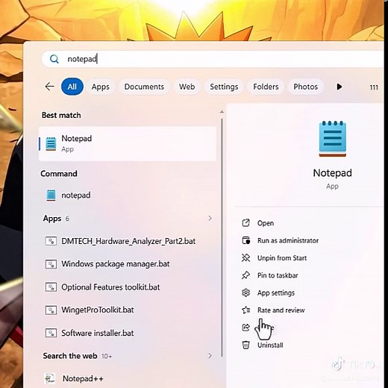Click the magnifier icon in search box
Viewport: 388px width, 388px height.
coord(54,59)
